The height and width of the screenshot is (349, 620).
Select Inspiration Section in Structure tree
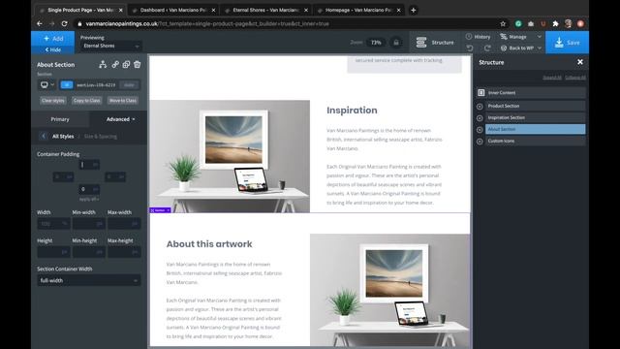pos(536,117)
